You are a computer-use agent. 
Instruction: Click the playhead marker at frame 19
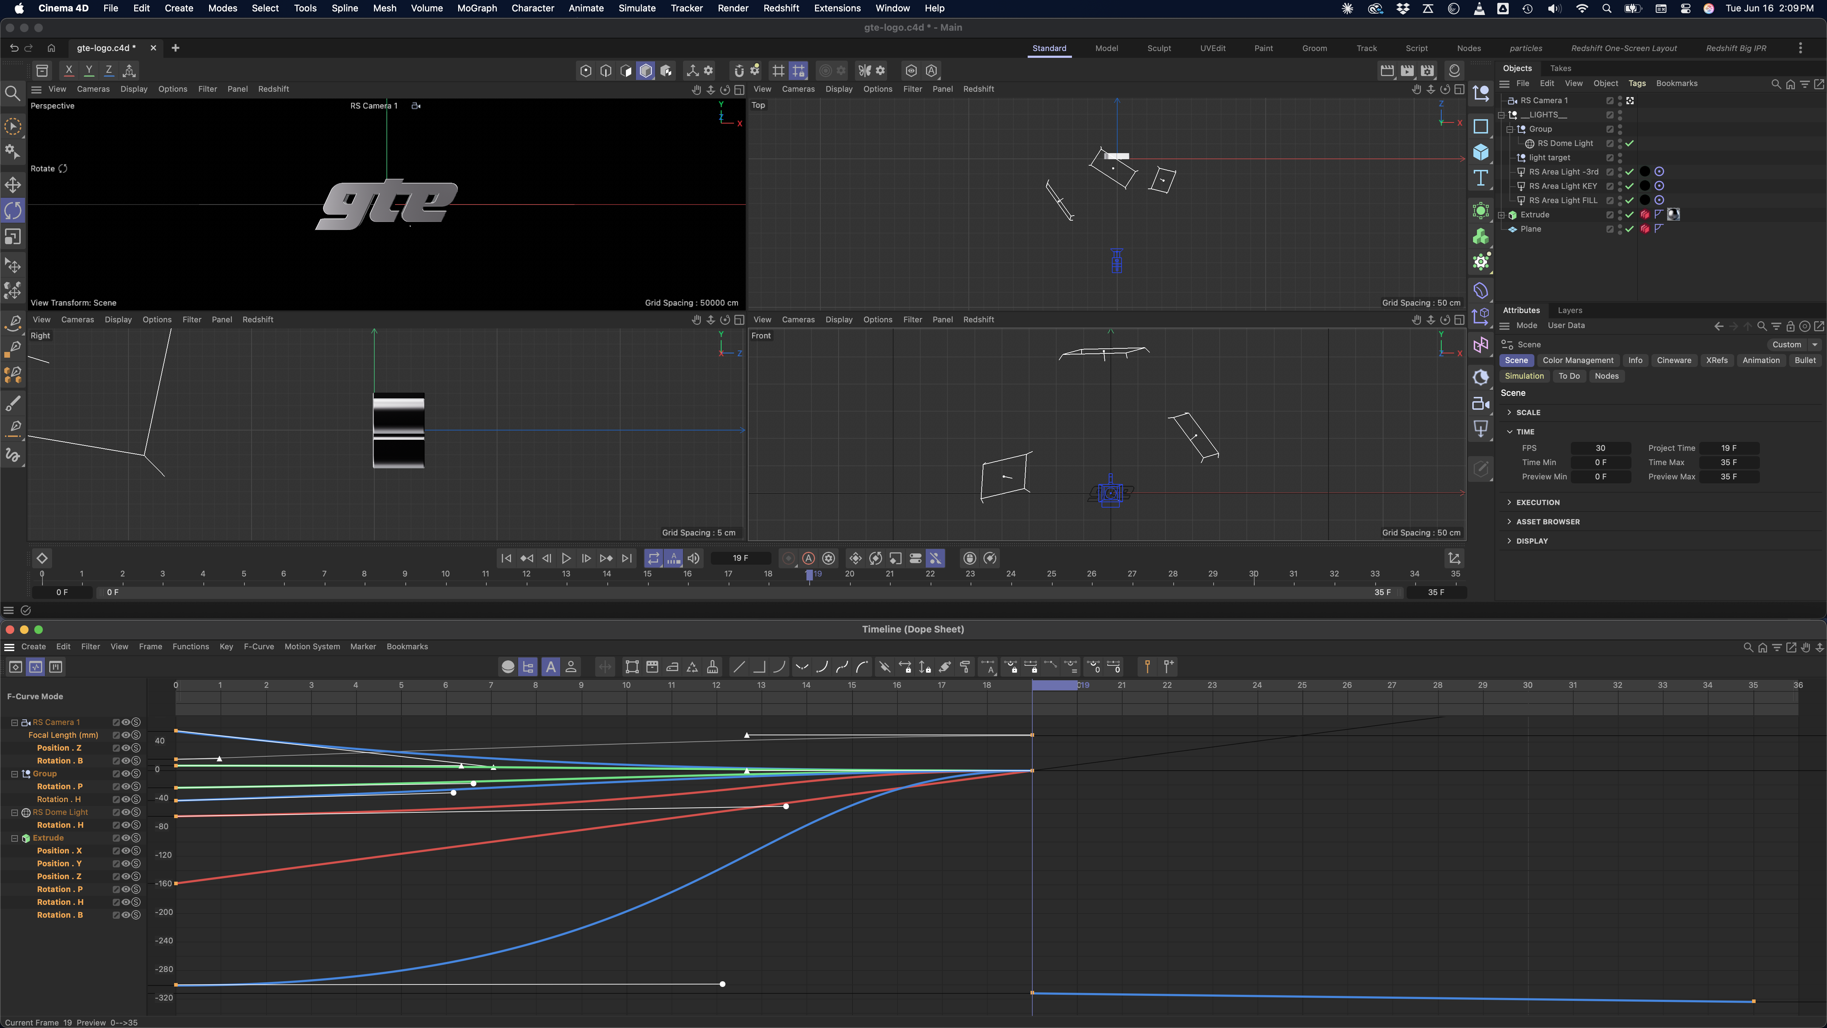[809, 575]
